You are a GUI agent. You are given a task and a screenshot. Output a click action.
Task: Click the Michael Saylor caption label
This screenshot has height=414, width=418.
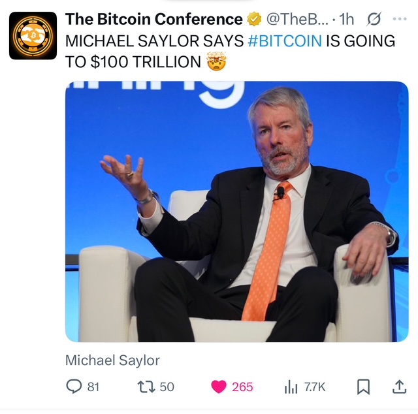click(x=112, y=360)
